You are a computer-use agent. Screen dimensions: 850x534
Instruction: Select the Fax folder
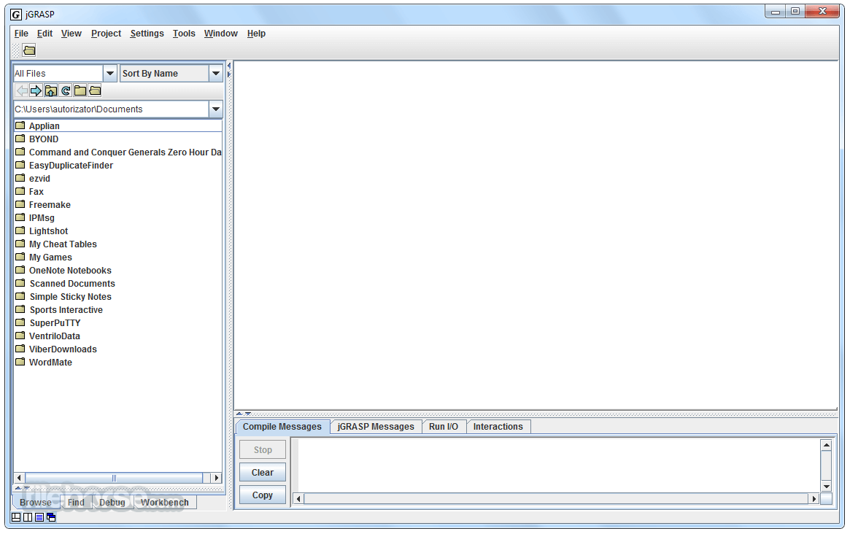(x=117, y=191)
